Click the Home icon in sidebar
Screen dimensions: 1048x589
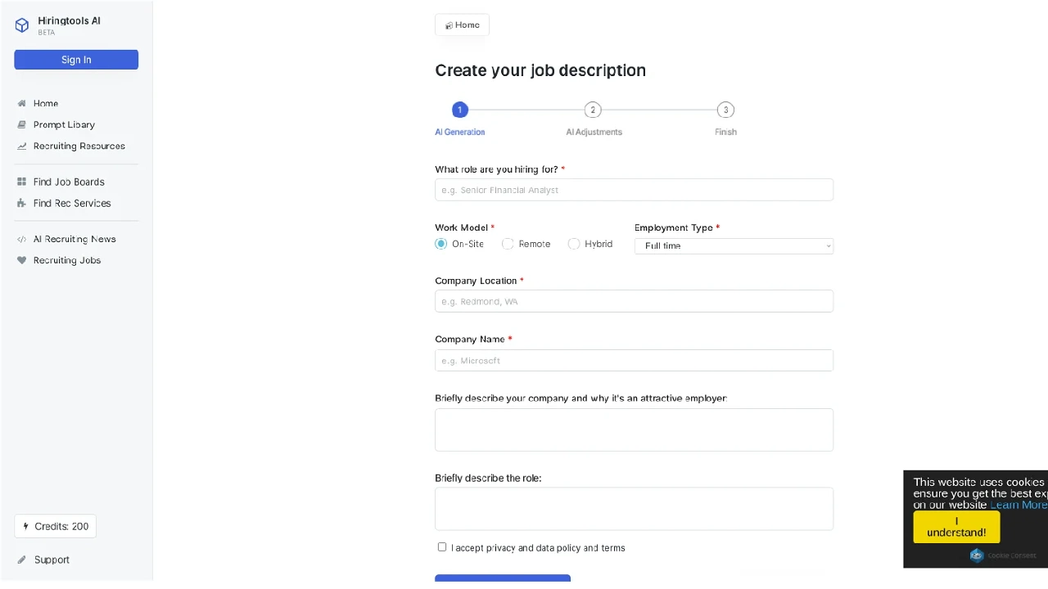pos(22,104)
